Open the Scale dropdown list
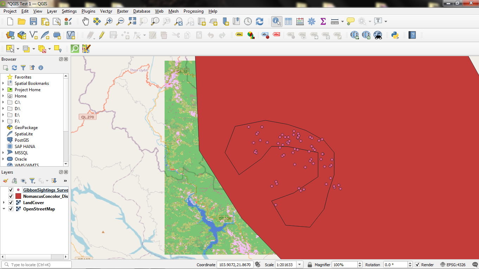This screenshot has width=479, height=269. 300,265
